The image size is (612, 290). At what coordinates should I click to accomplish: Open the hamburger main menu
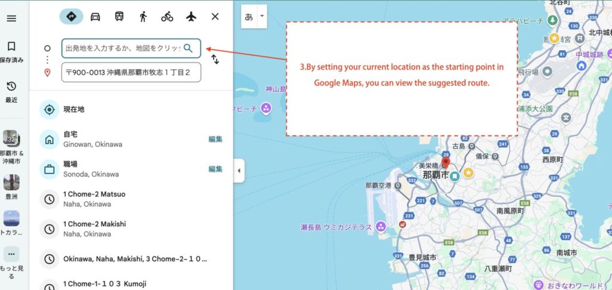tap(11, 18)
